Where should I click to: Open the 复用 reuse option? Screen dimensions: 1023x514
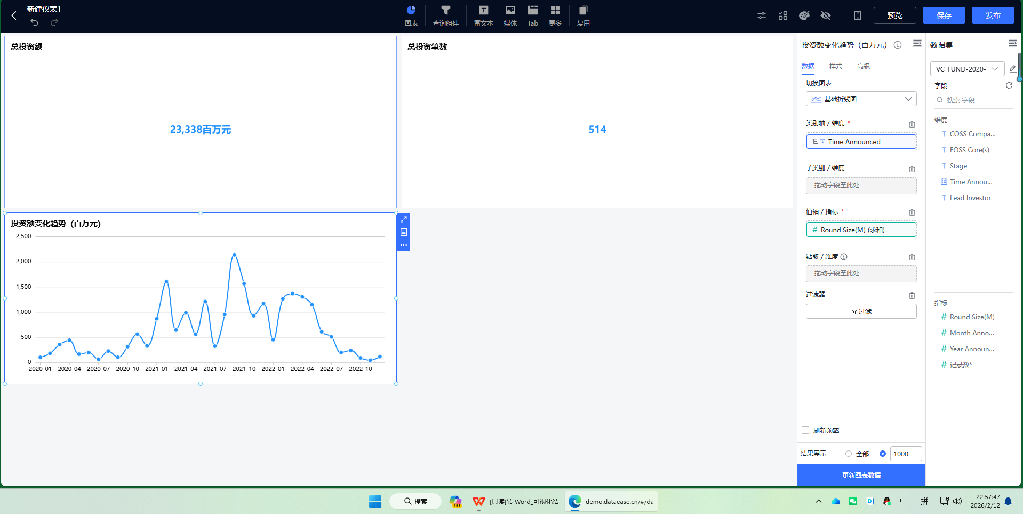pyautogui.click(x=584, y=15)
